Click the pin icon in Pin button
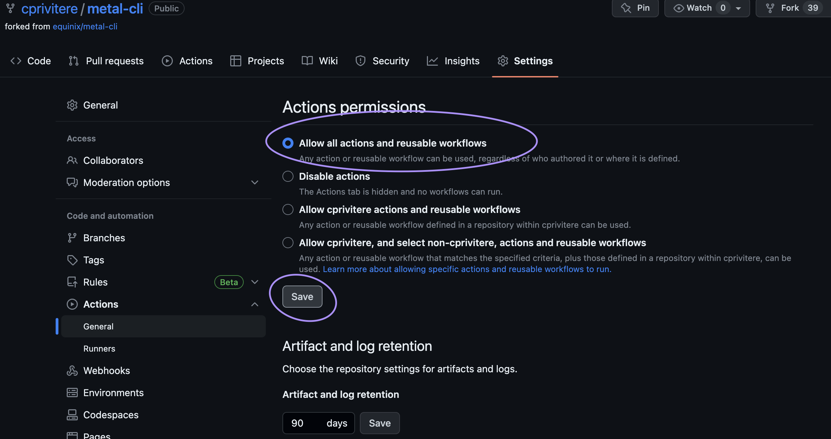 626,8
